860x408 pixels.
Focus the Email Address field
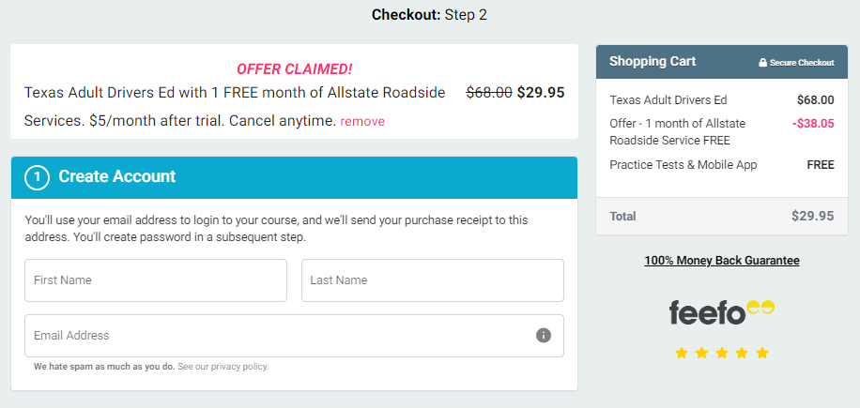(294, 336)
